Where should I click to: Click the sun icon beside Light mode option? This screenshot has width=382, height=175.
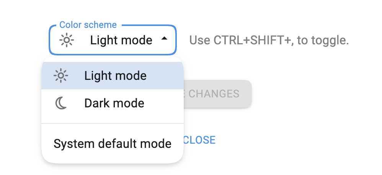pos(61,76)
